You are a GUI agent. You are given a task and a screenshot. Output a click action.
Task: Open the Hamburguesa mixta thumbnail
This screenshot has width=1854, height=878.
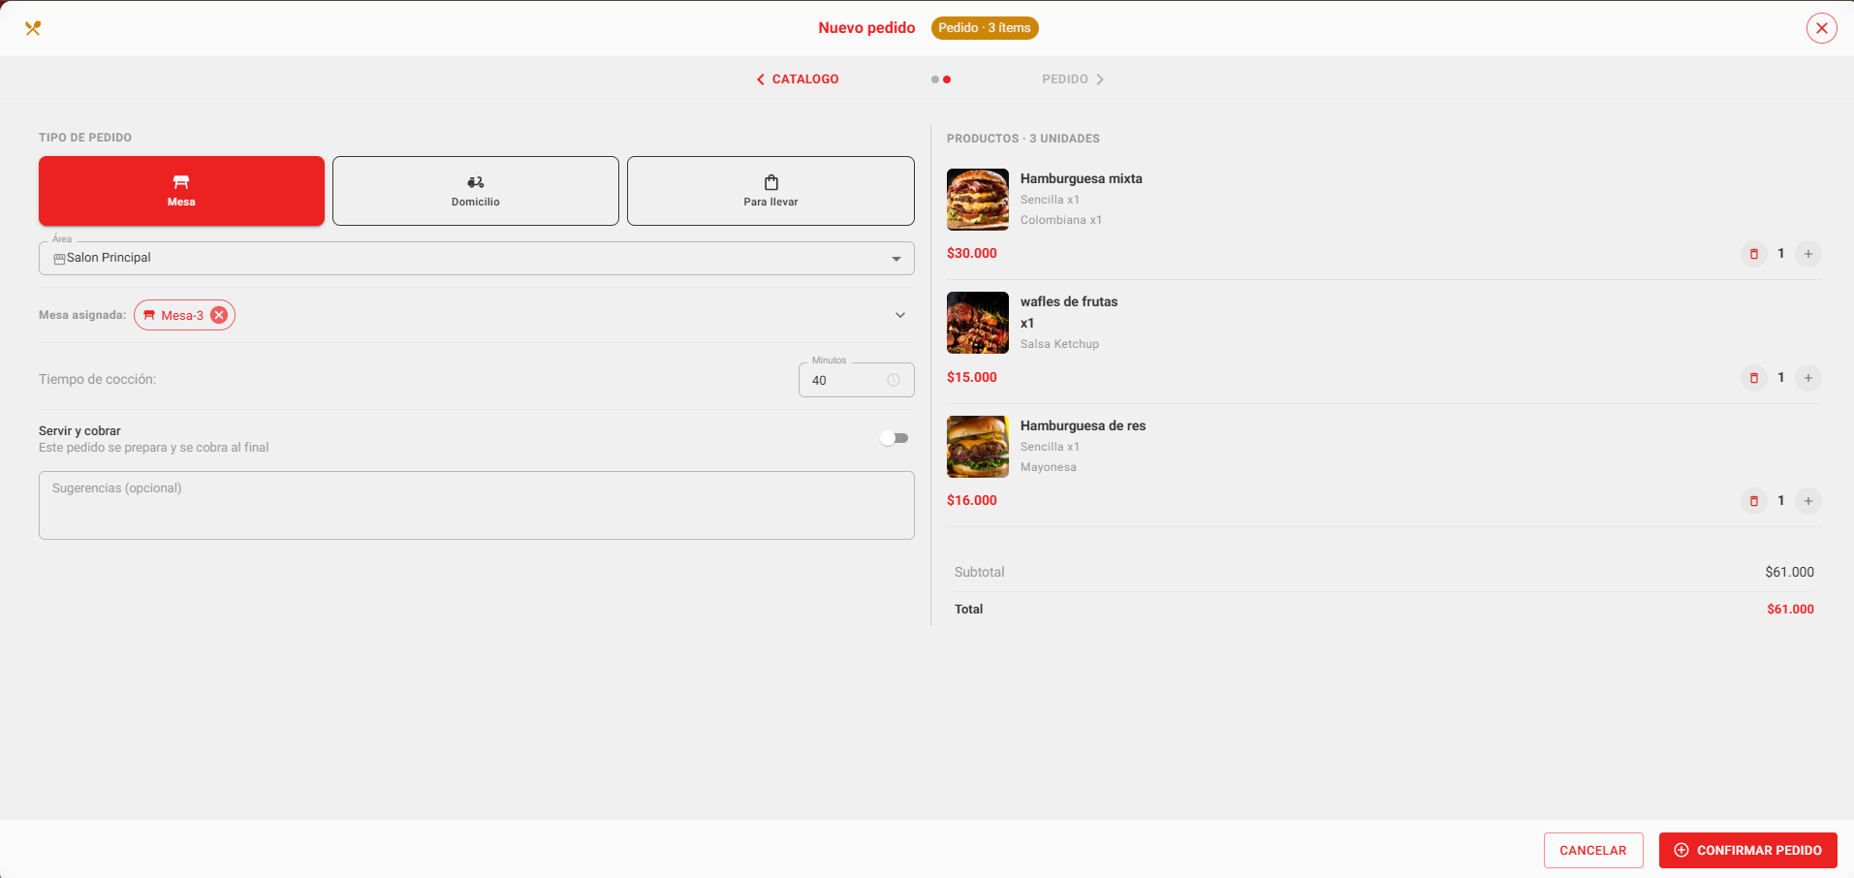[978, 200]
